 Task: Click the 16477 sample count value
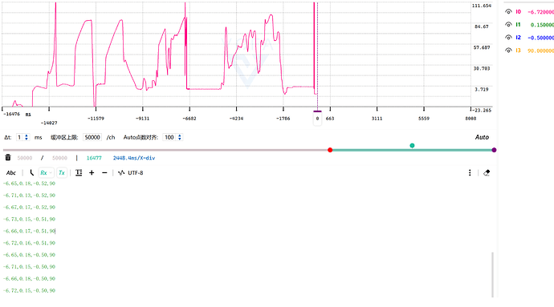coord(94,158)
